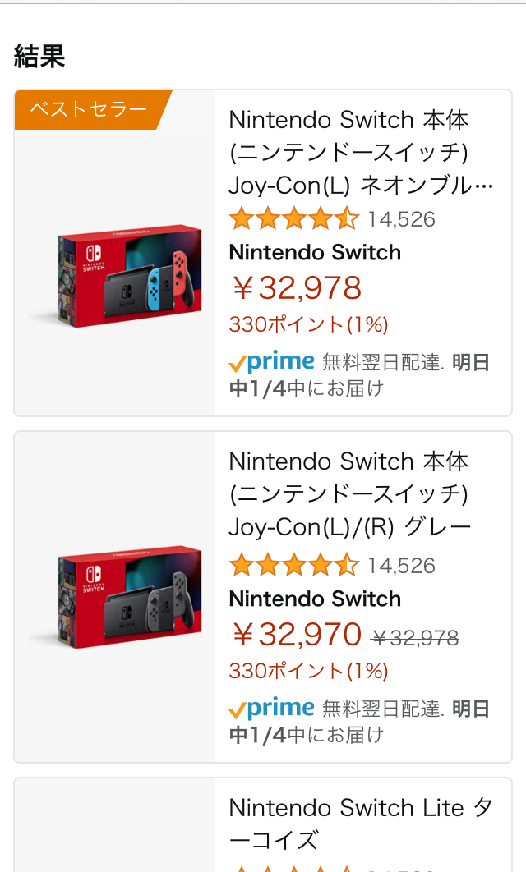Open the Nintendo Switch Lite ターコイズ listing
This screenshot has width=526, height=872.
tap(361, 824)
